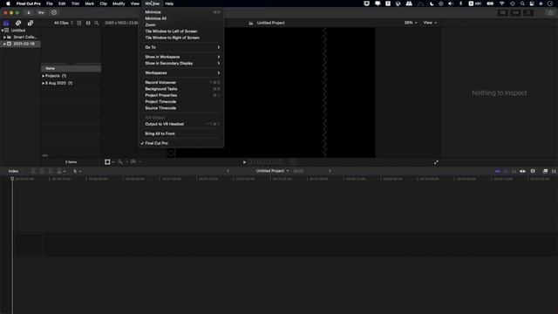Image resolution: width=558 pixels, height=314 pixels.
Task: Click the import media arrow button
Action: [x=29, y=12]
